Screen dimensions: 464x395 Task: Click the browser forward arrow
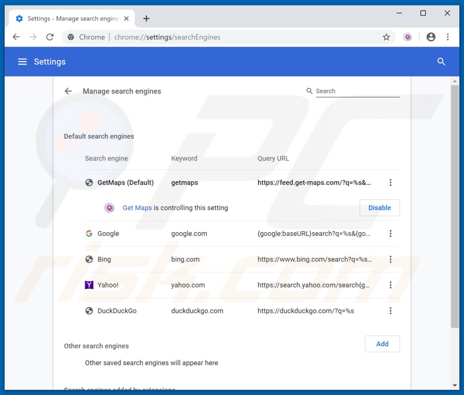[33, 37]
